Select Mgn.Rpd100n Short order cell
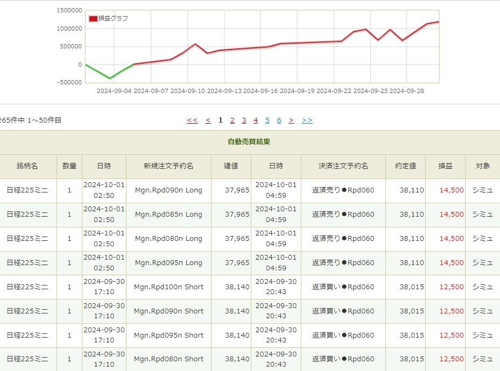 point(168,287)
